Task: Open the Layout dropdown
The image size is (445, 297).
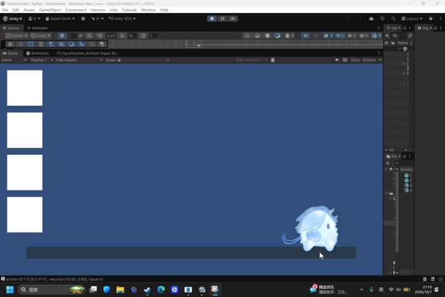Action: click(412, 19)
